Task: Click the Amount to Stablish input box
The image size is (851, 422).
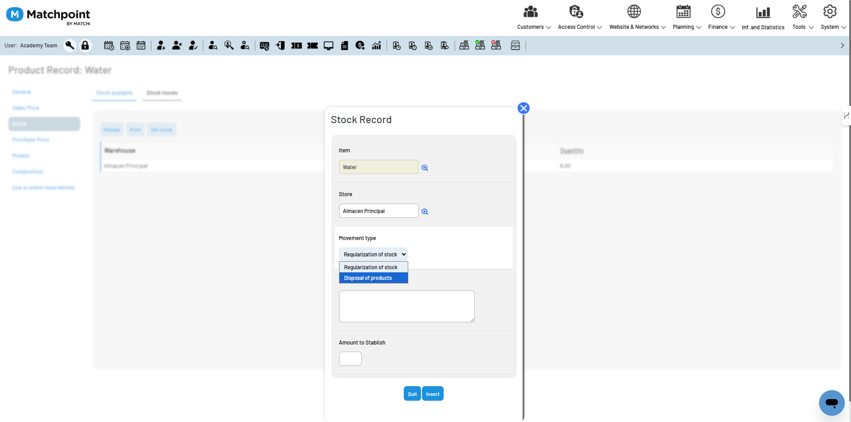Action: click(350, 359)
